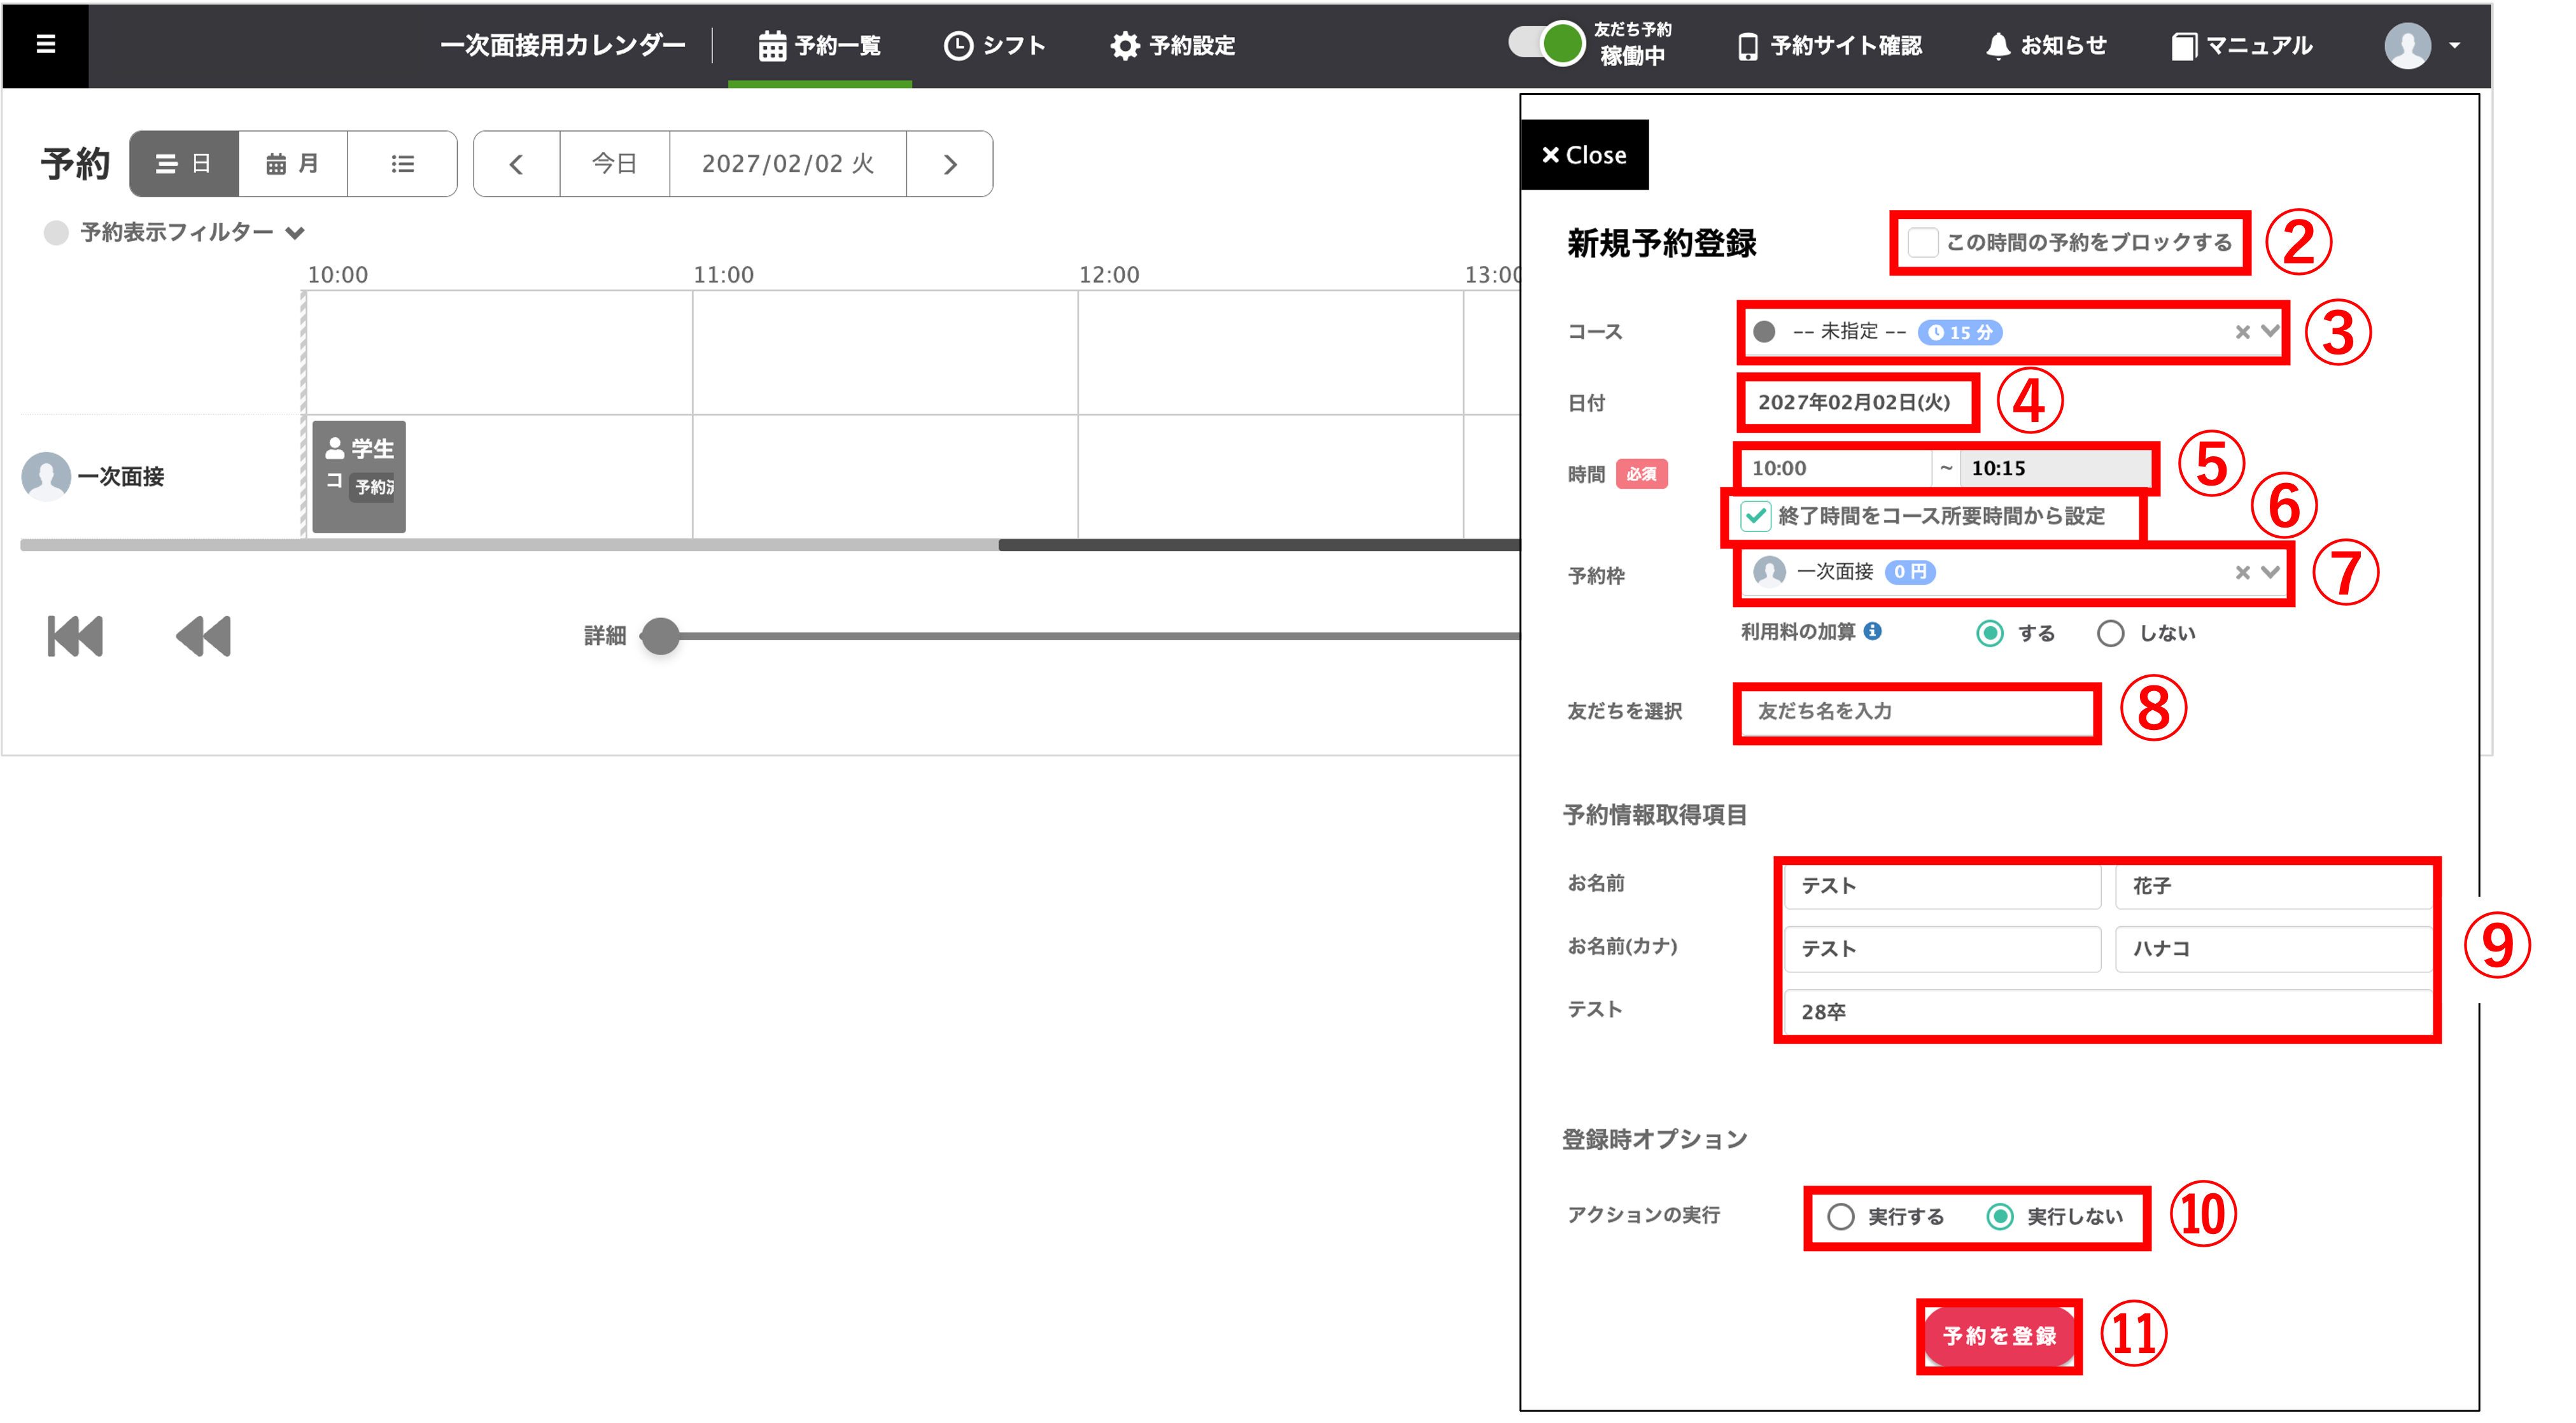Open the マニュアル manual book icon
The width and height of the screenshot is (2576, 1423).
(x=2183, y=46)
